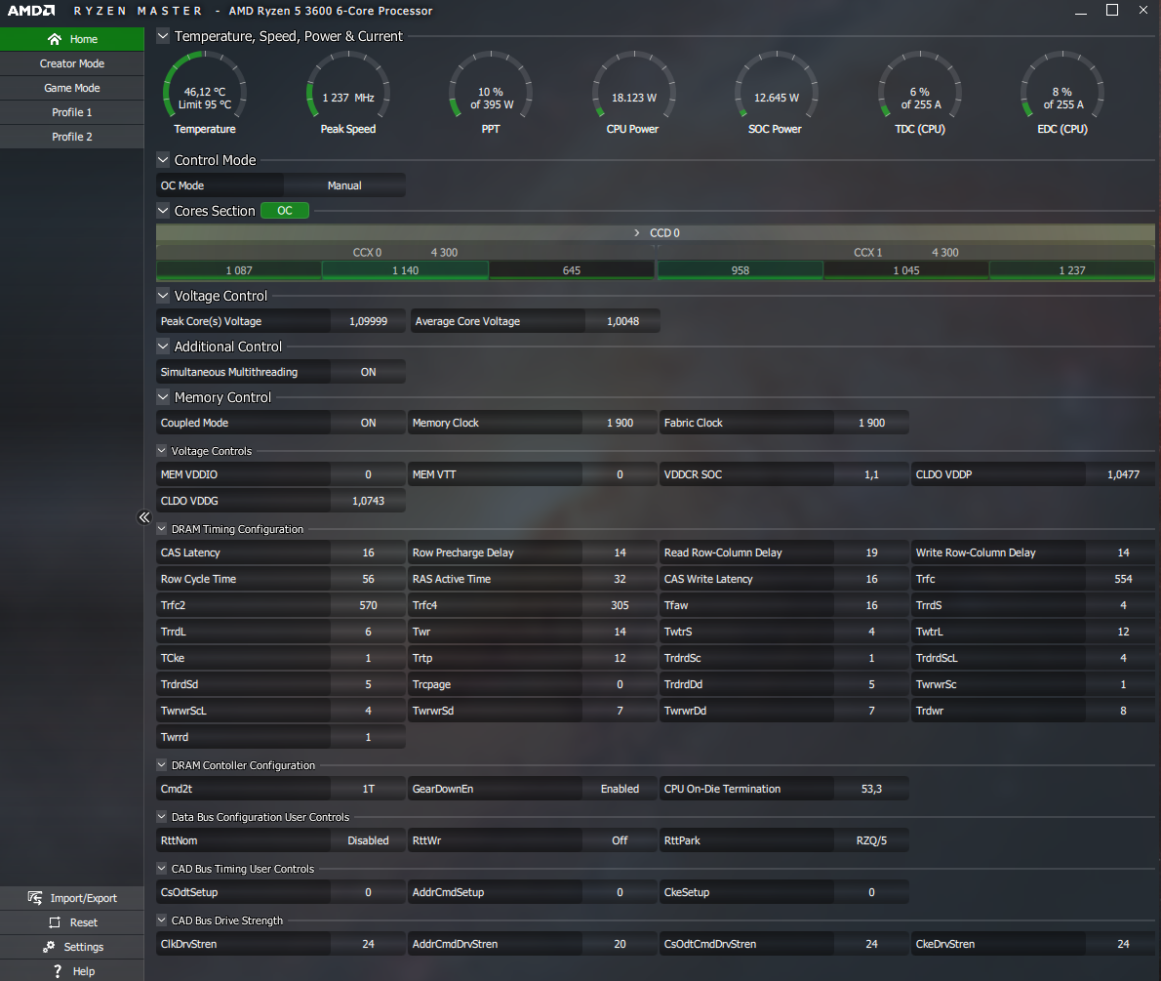
Task: Click ClkDrvStren value 24
Action: 368,945
